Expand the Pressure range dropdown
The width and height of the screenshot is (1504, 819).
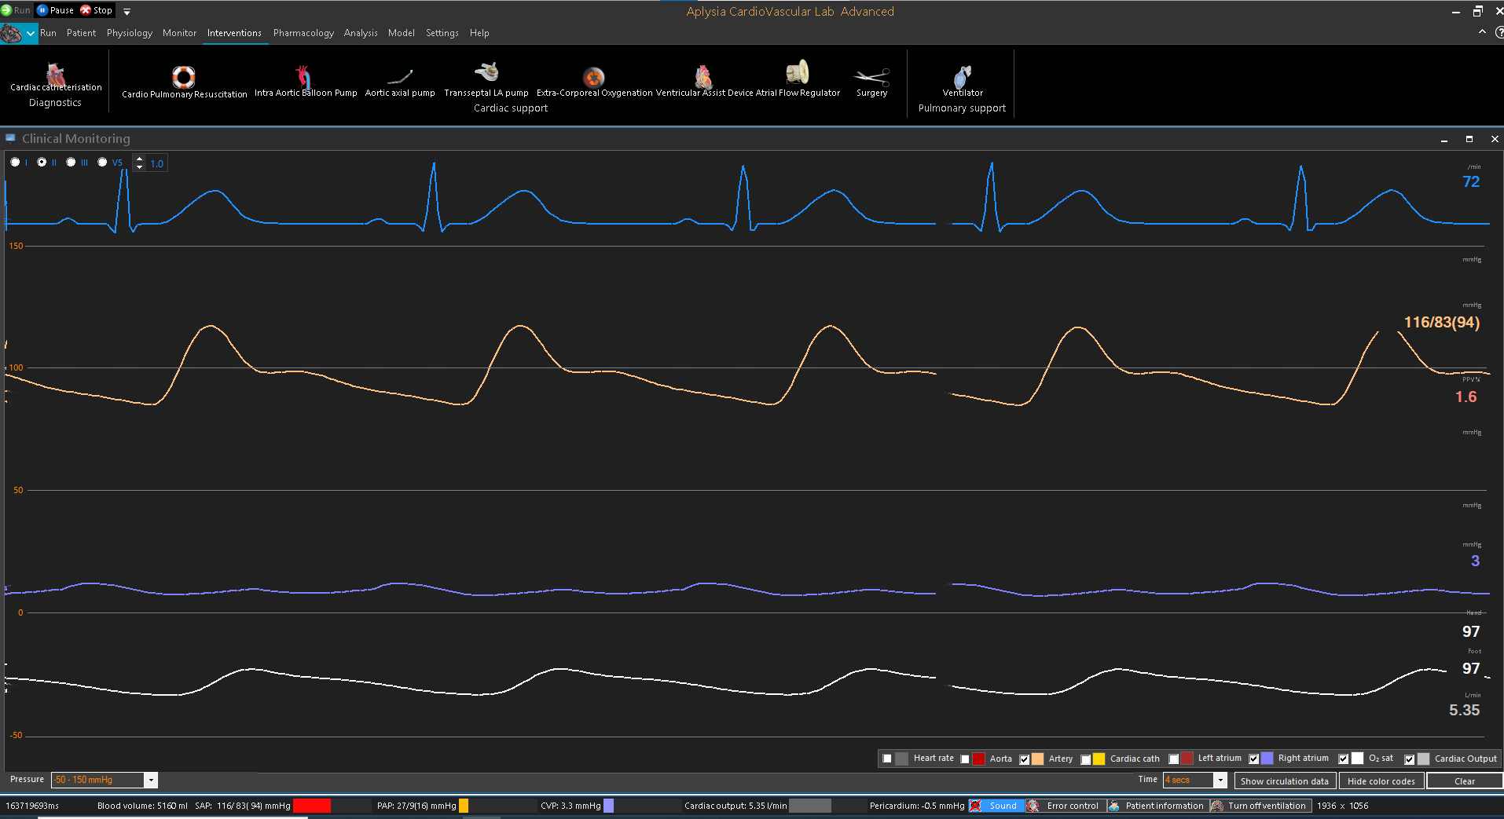[x=152, y=781]
